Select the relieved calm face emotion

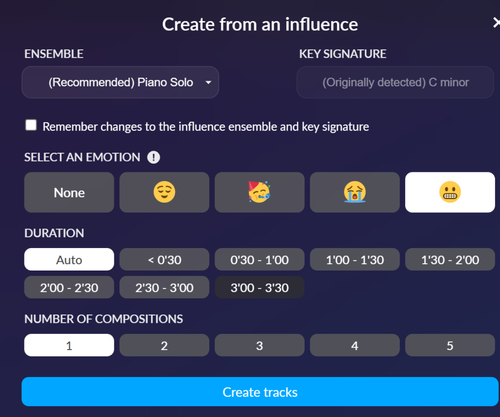(164, 192)
